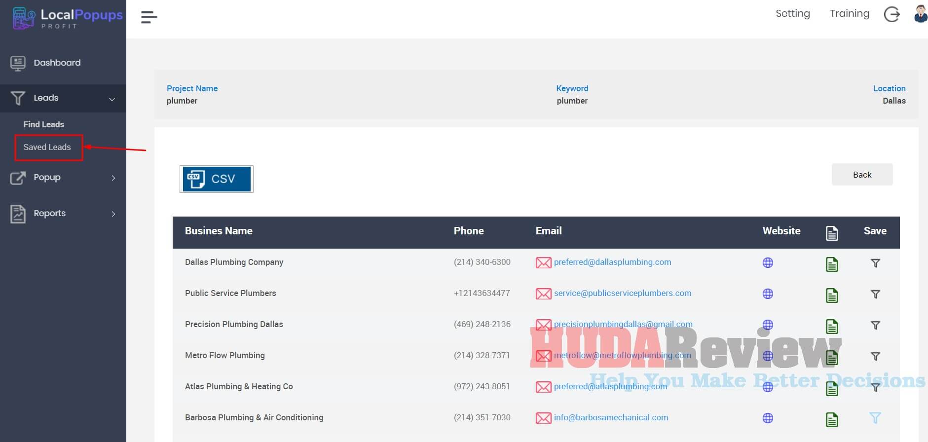Click the logout icon in header

[891, 14]
